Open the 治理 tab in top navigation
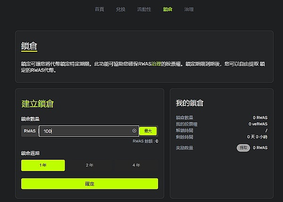The image size is (283, 202). click(x=189, y=9)
